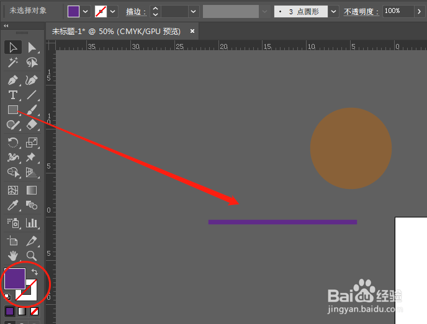Select the Paintbrush tool
Screen dimensions: 427x324
32,110
